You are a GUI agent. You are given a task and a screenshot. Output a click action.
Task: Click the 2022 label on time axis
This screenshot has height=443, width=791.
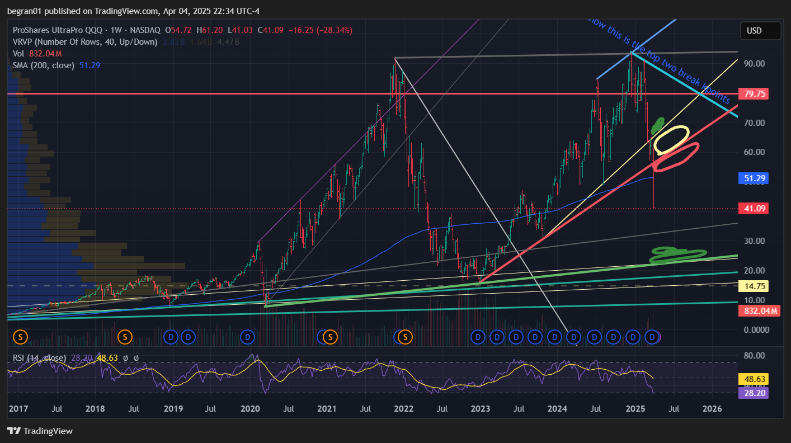click(403, 409)
